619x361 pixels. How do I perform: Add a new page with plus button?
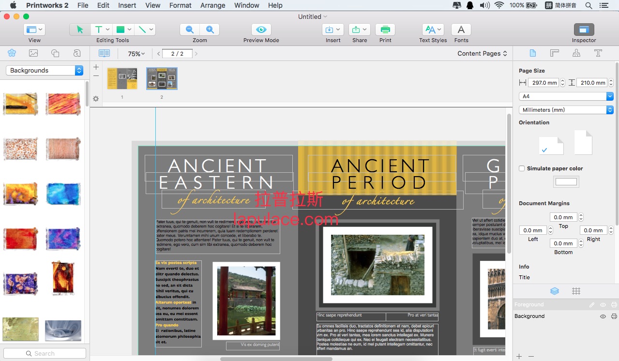point(96,67)
